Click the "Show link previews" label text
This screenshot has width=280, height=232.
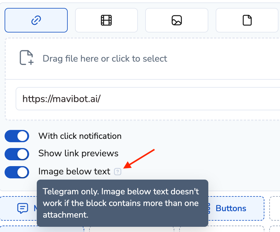tap(78, 153)
